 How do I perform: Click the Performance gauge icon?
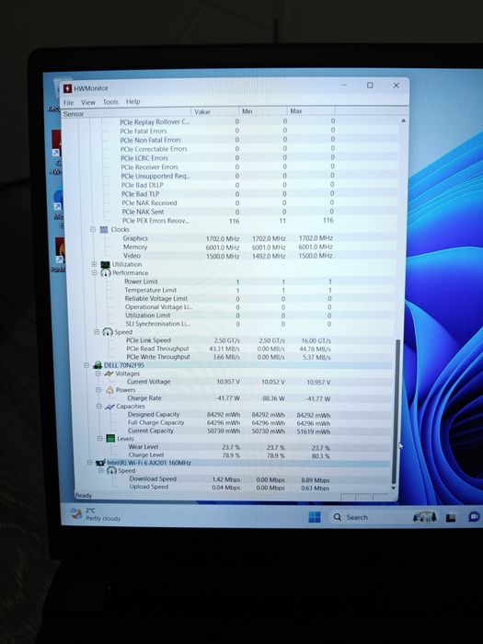(x=106, y=272)
